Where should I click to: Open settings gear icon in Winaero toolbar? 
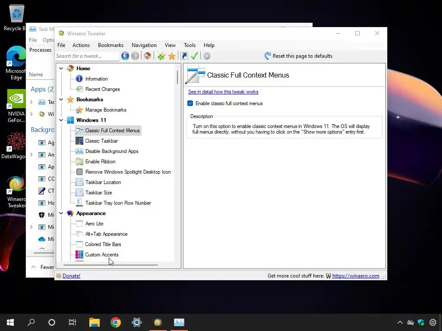tap(207, 56)
